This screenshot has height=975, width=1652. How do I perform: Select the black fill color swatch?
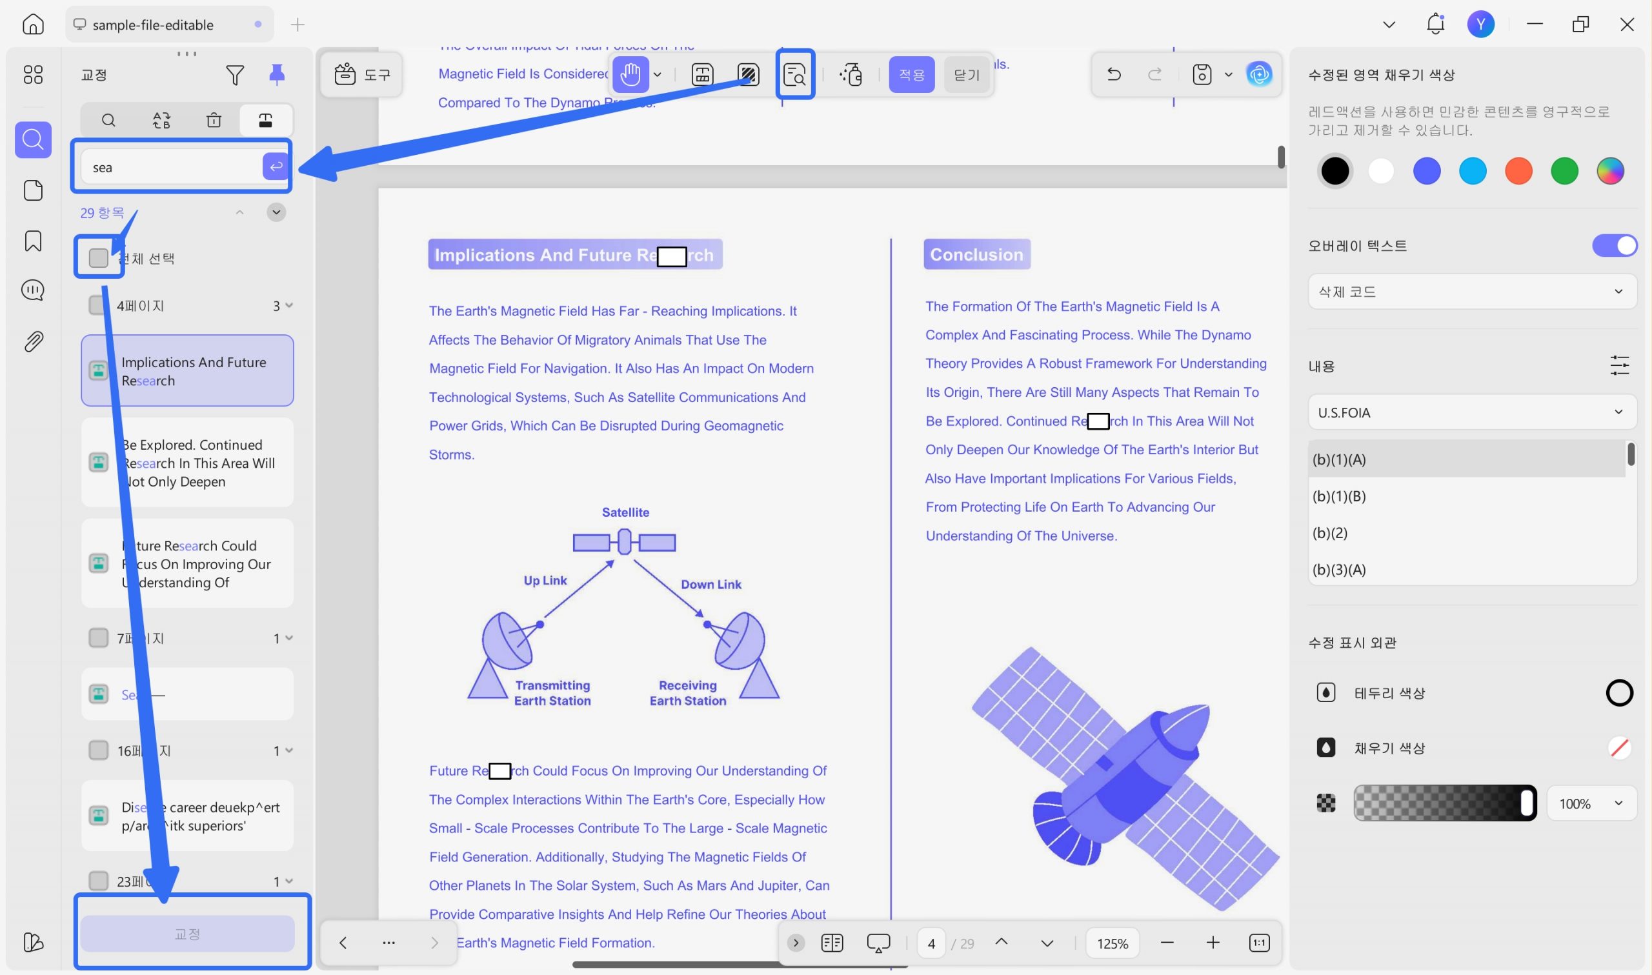1335,171
